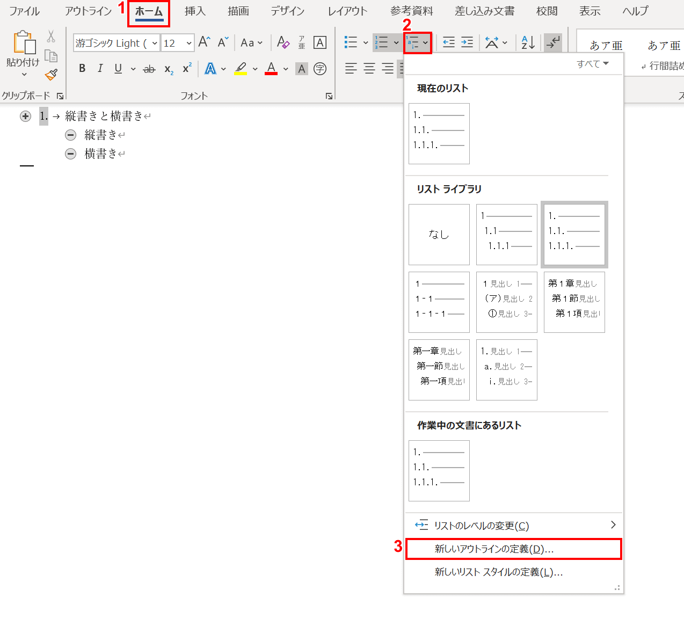
Task: Align text left
Action: pos(351,68)
